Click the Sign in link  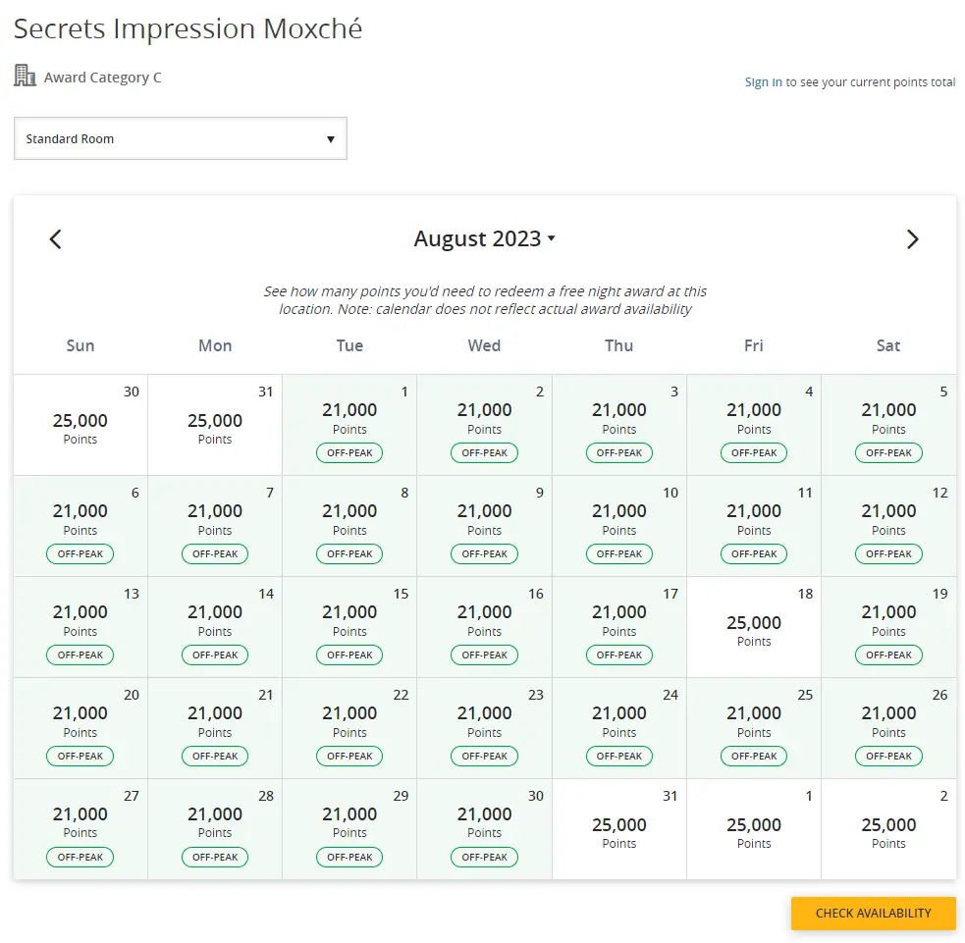763,82
